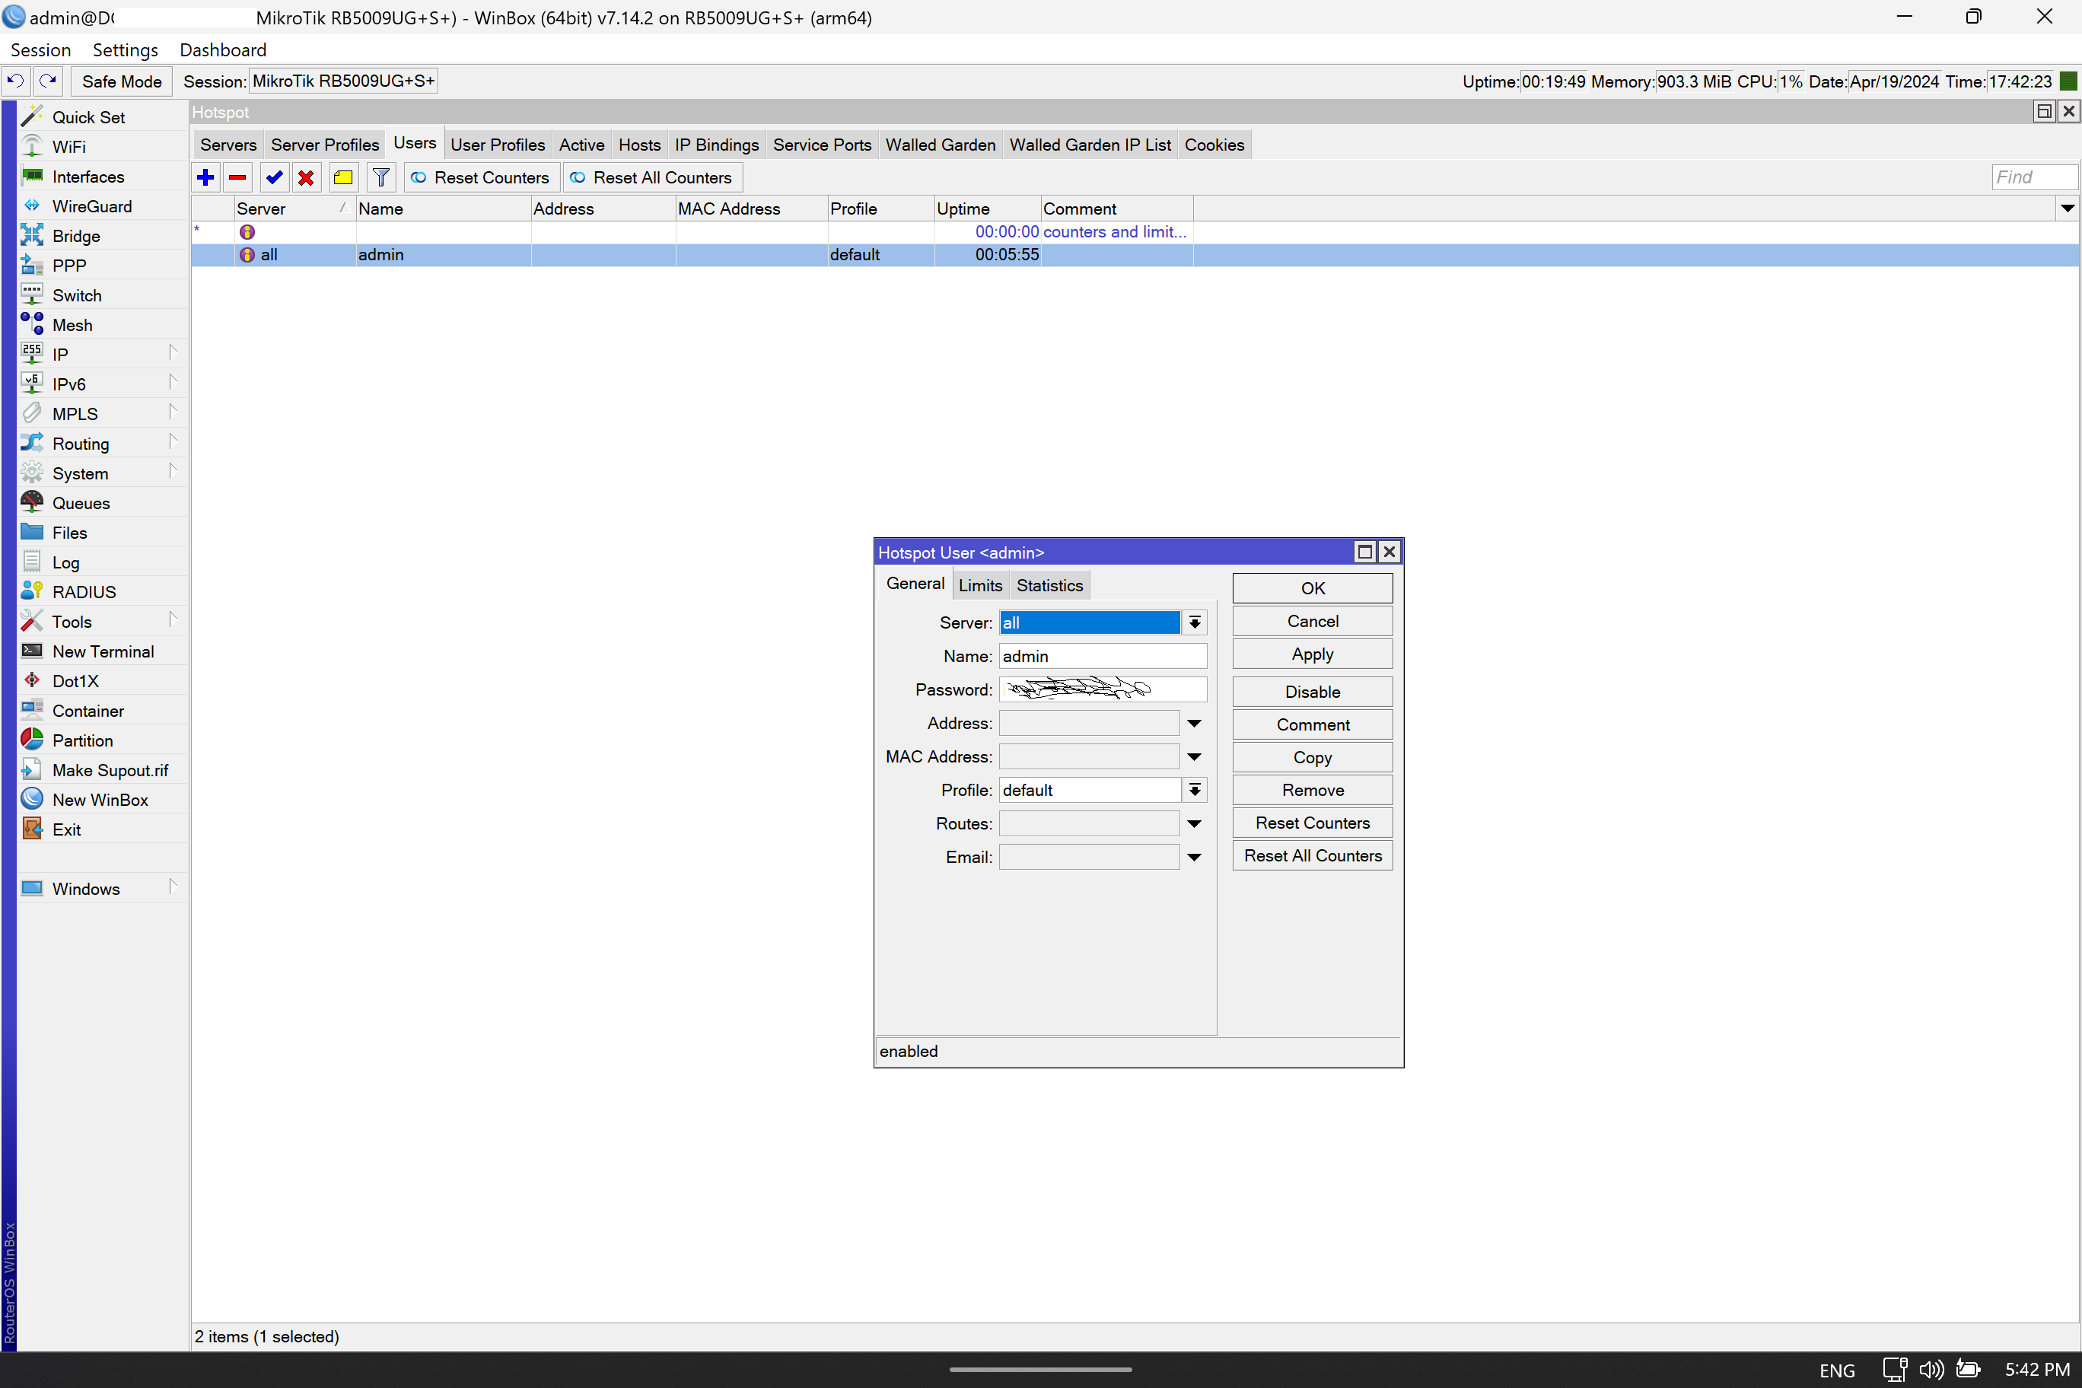The width and height of the screenshot is (2082, 1388).
Task: Click the Filter funnel icon
Action: point(380,178)
